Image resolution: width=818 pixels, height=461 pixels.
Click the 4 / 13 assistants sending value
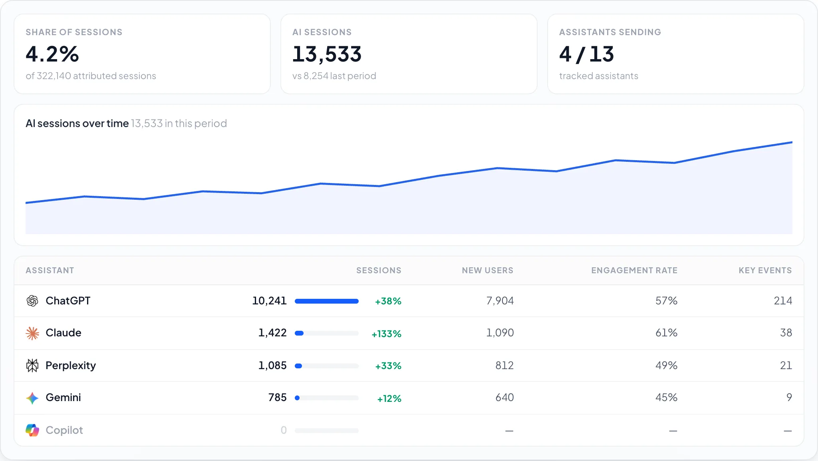[x=586, y=54]
